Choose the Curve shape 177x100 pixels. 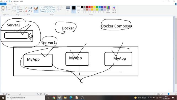(x=43, y=7)
